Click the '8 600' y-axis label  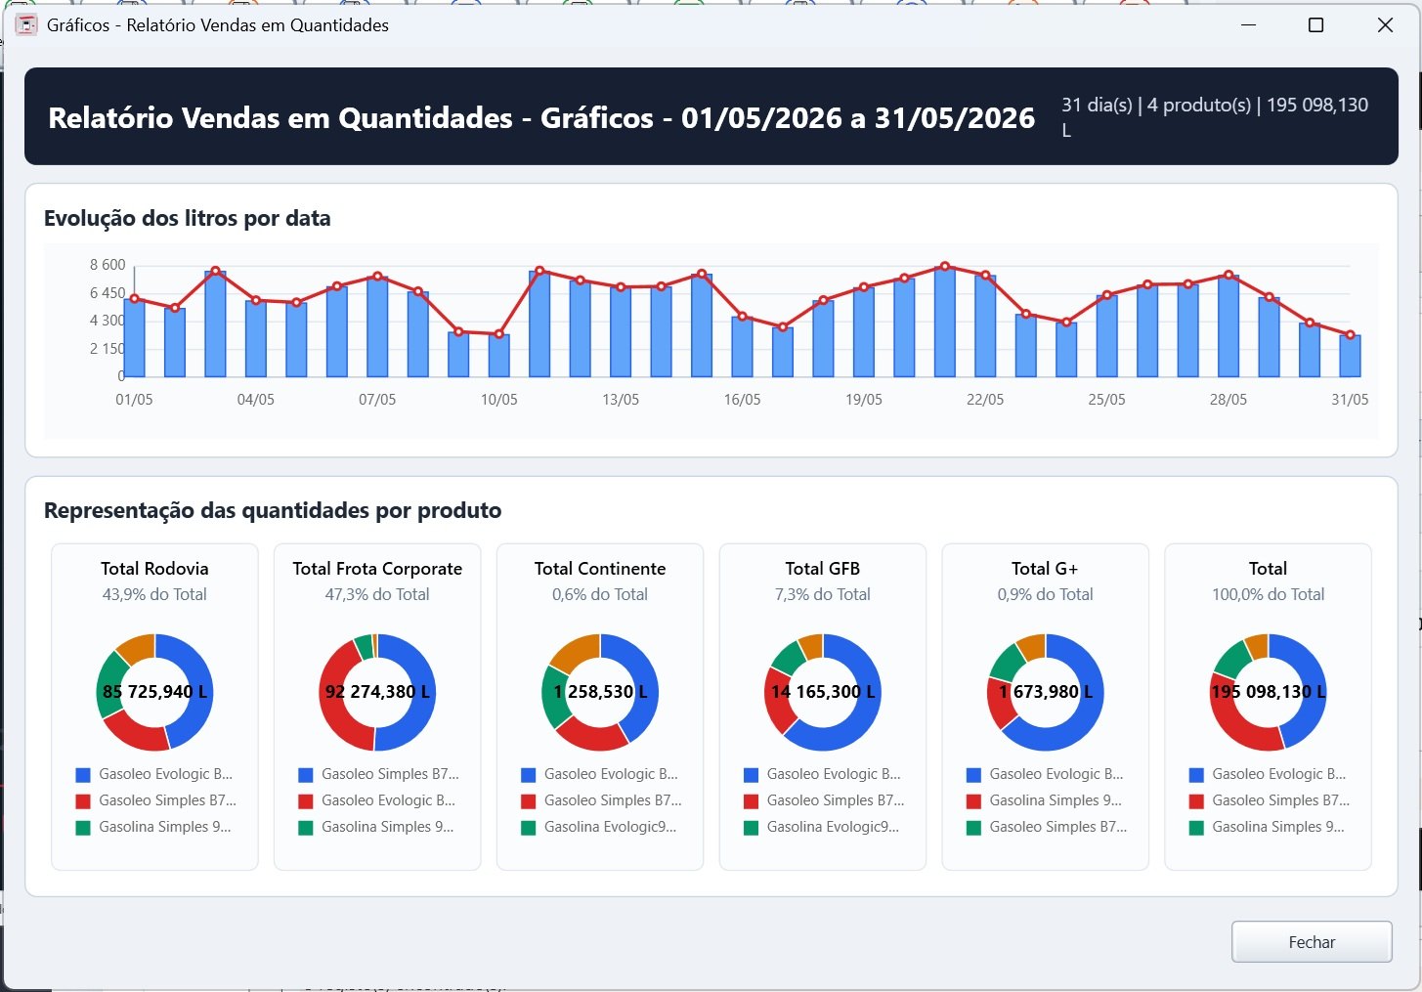click(108, 265)
